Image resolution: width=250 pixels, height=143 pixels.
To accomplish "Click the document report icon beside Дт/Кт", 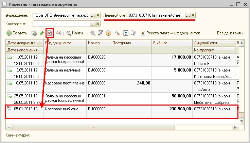I will pyautogui.click(x=126, y=33).
